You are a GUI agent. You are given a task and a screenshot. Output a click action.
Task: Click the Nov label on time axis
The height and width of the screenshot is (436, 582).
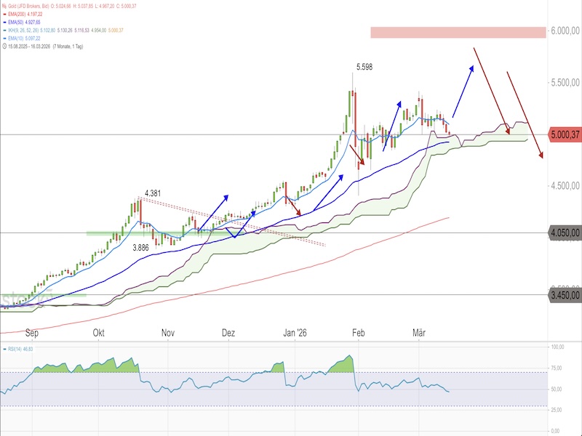(x=168, y=332)
